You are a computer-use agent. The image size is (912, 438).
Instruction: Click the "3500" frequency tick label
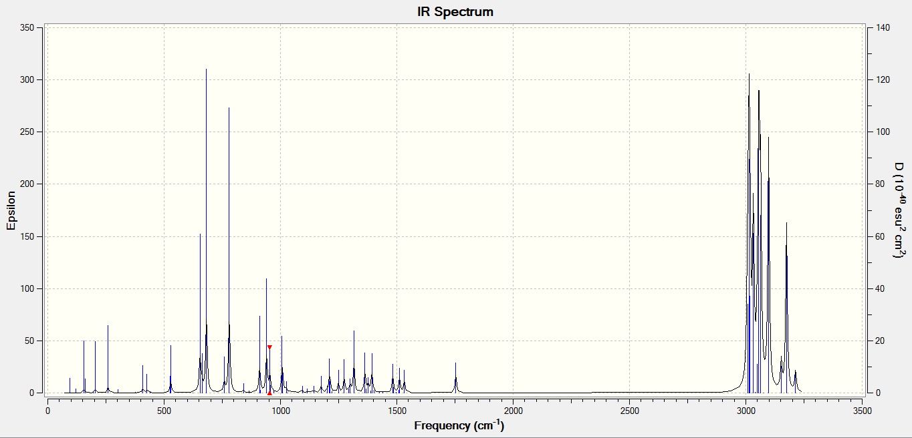[x=863, y=409]
